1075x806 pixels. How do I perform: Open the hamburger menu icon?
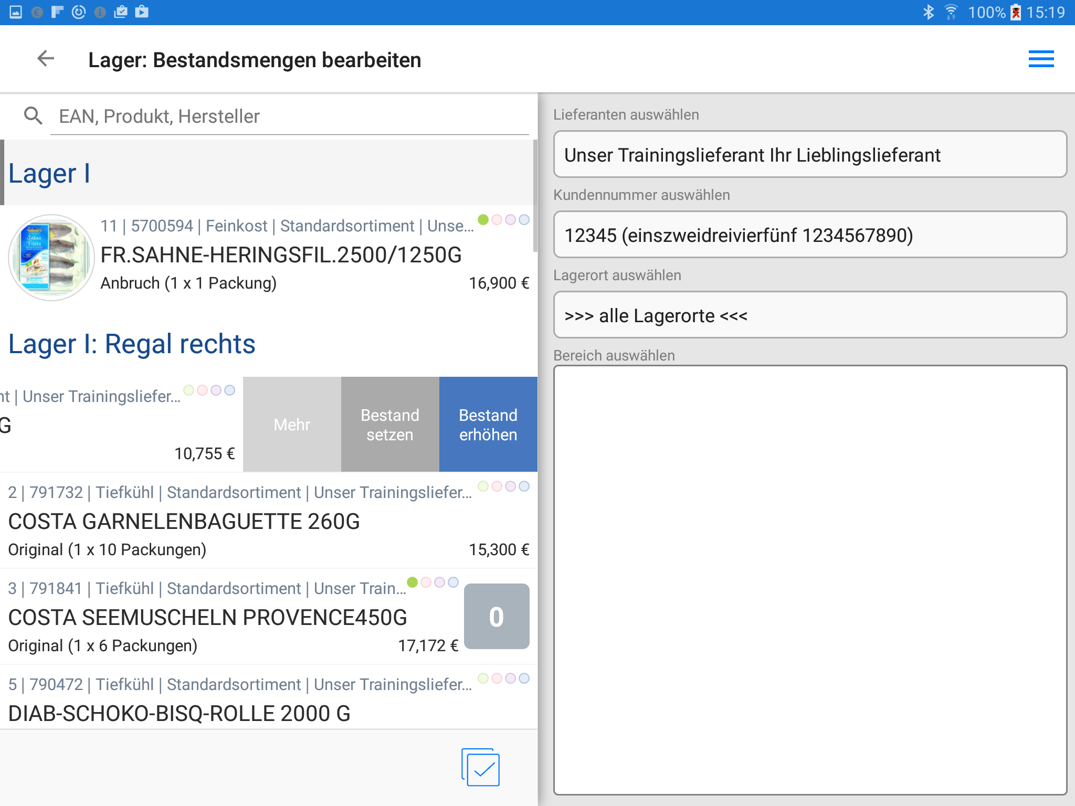point(1040,59)
